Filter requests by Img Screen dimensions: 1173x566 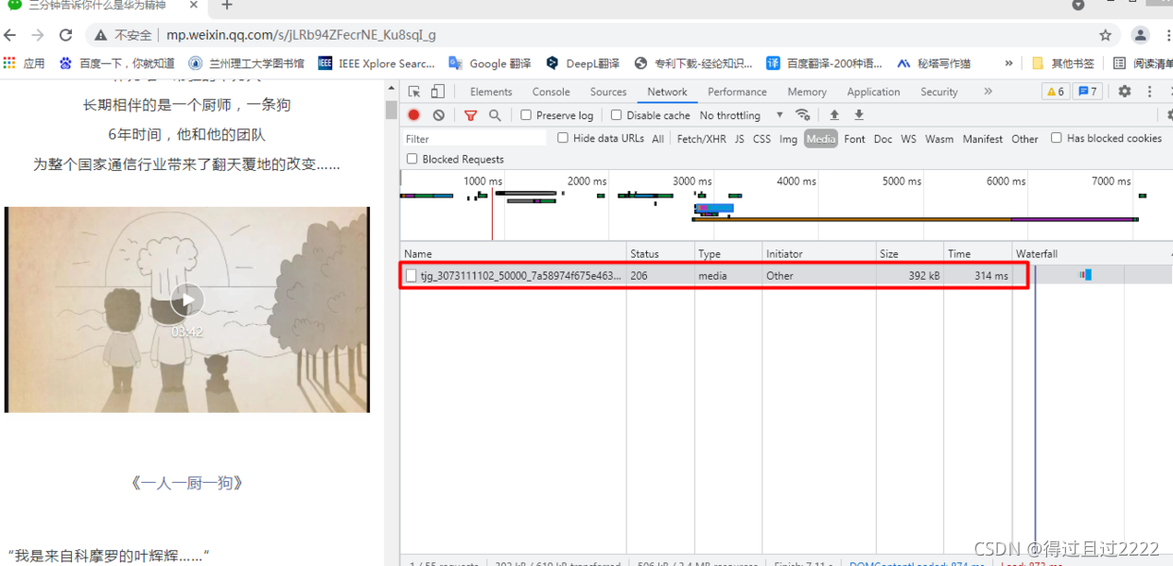pos(788,139)
